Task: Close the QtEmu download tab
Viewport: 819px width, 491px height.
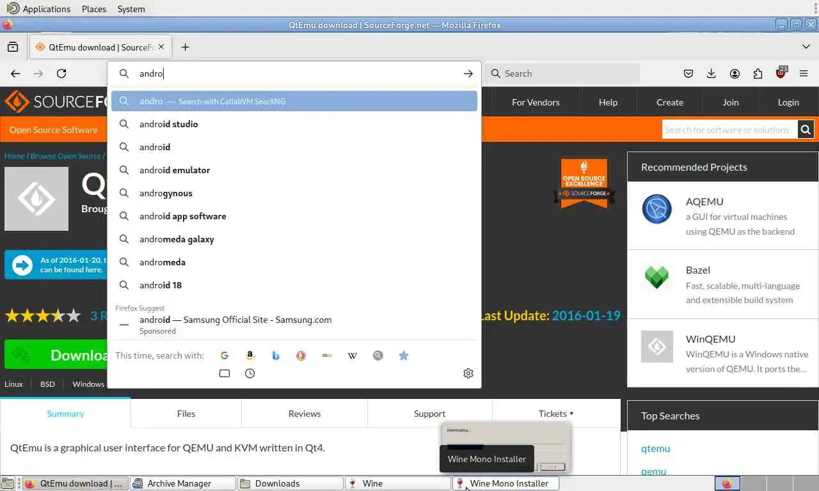Action: [161, 47]
